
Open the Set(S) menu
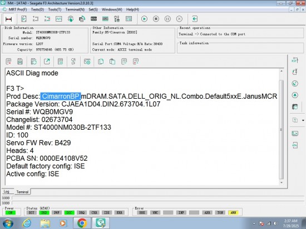[x=93, y=9]
